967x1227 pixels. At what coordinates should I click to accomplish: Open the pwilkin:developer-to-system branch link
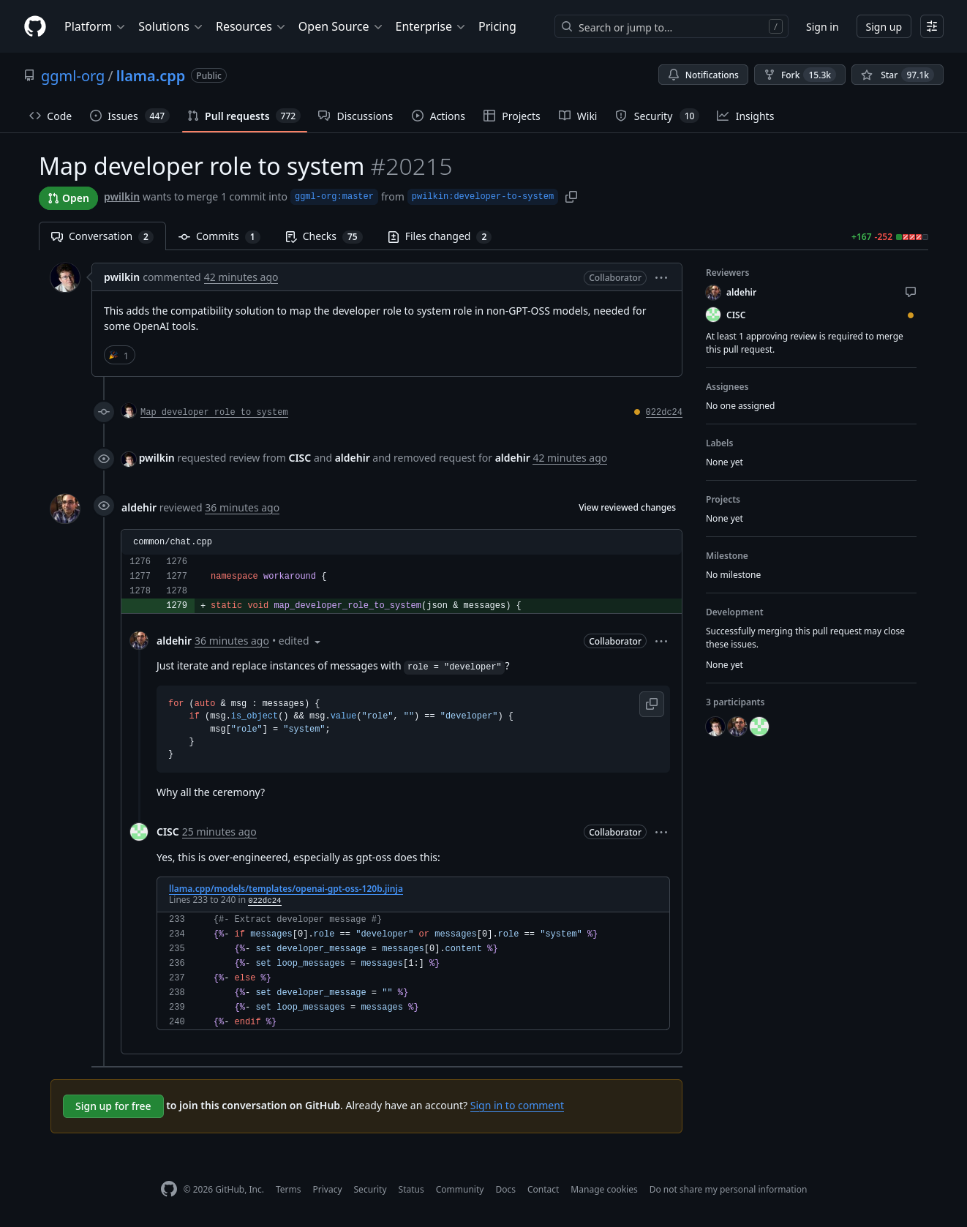(x=483, y=196)
